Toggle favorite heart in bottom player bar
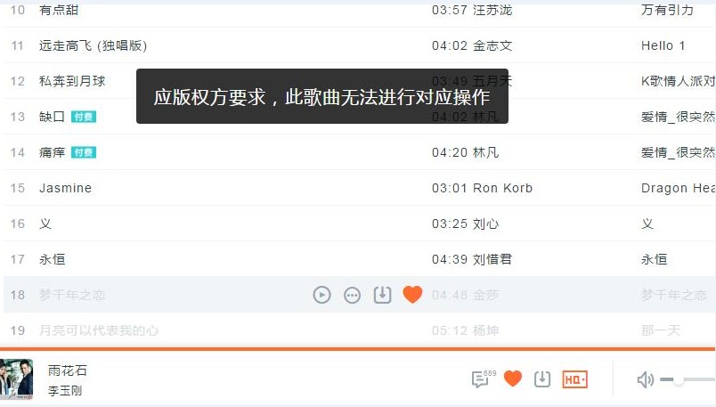The width and height of the screenshot is (716, 407). coord(513,379)
